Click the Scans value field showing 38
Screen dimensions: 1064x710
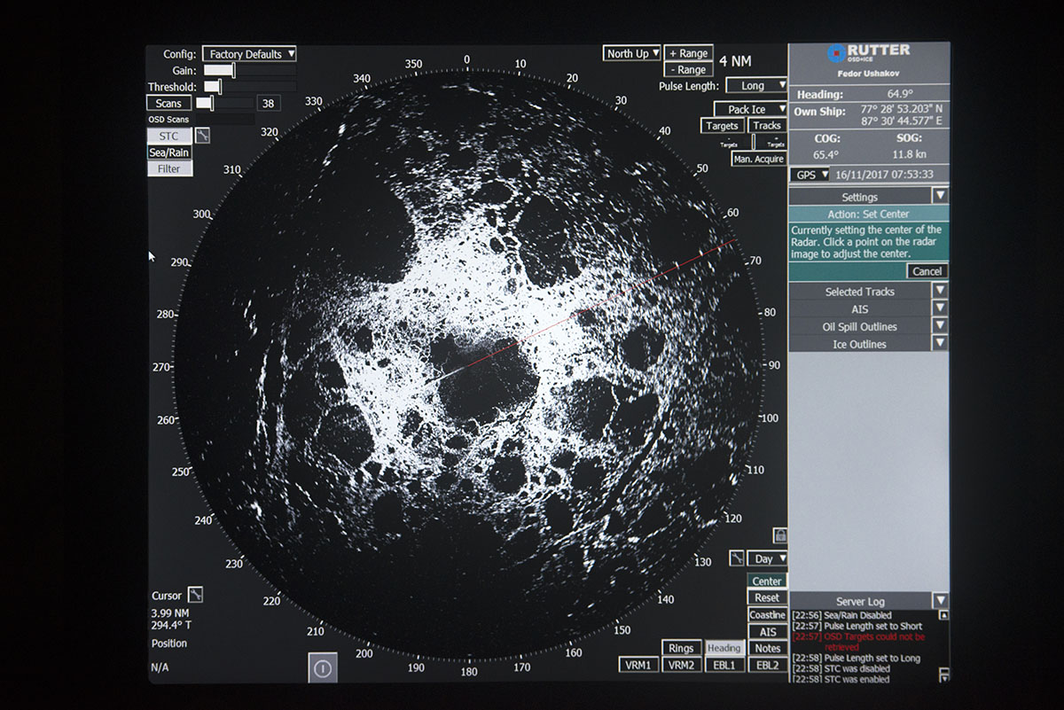[267, 104]
